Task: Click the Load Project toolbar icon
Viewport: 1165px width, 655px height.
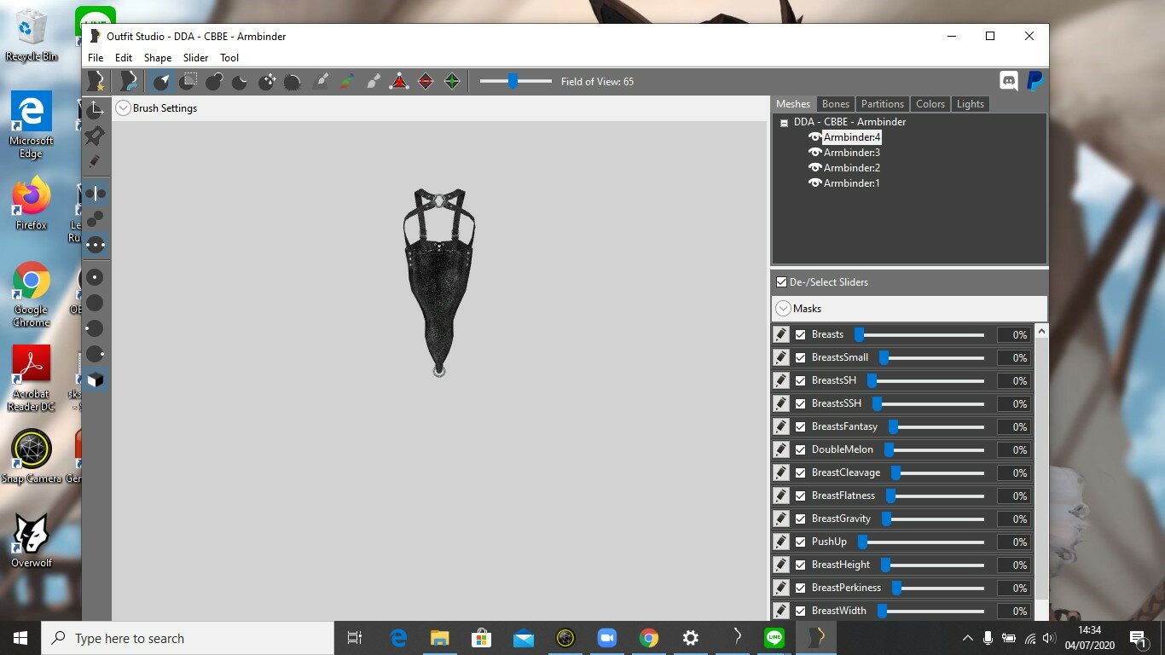Action: point(128,82)
